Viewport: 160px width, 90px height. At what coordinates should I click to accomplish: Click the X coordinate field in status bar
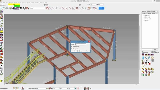pyautogui.click(x=56, y=88)
